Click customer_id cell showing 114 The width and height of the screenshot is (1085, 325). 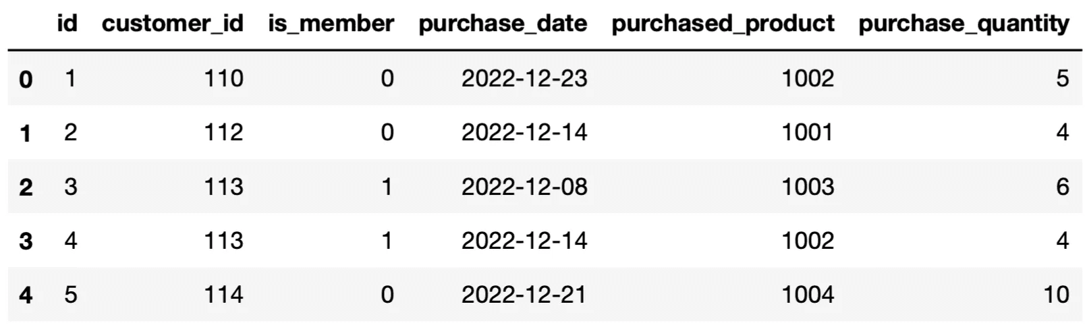pyautogui.click(x=223, y=295)
